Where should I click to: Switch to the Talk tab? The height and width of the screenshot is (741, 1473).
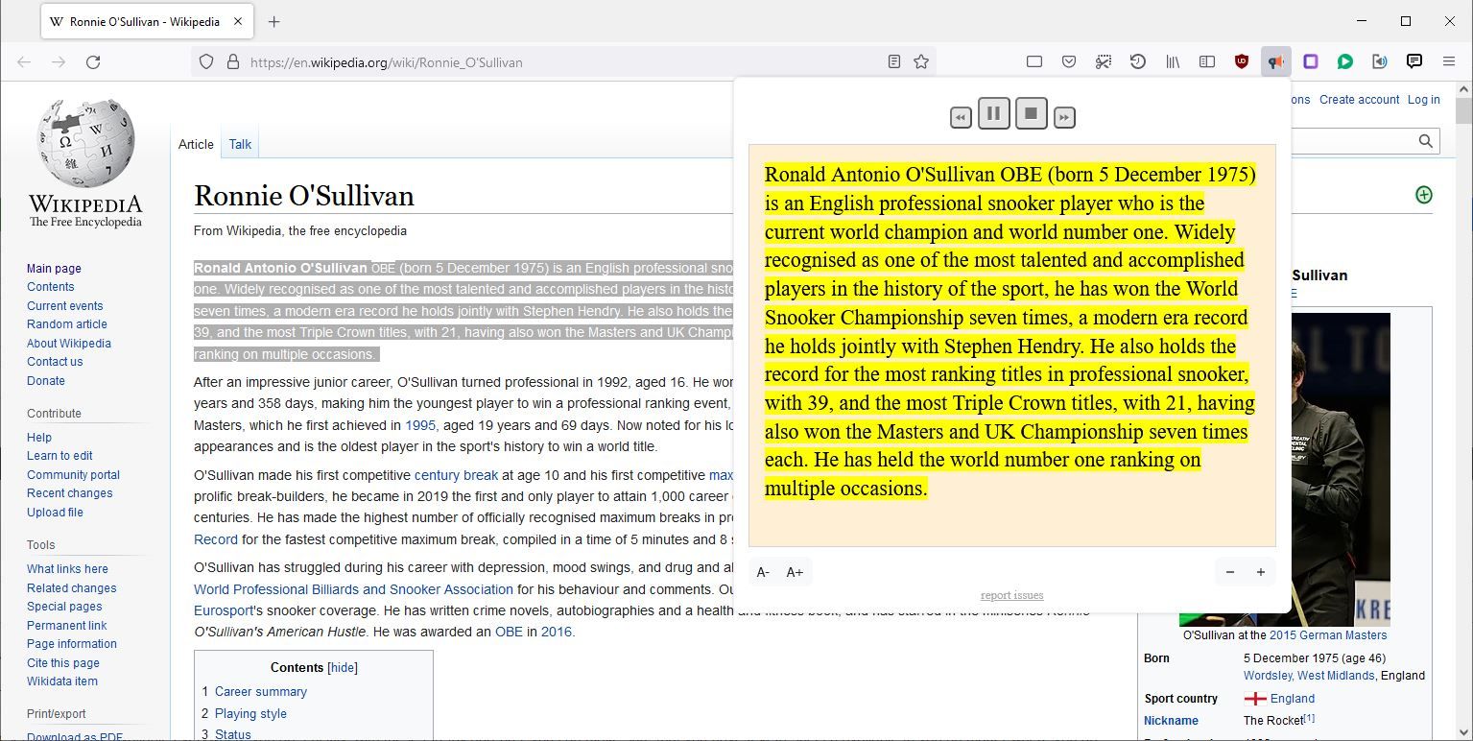coord(240,144)
